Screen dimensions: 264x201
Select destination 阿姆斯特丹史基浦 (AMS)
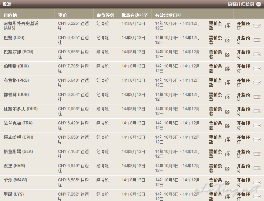[x=21, y=26]
